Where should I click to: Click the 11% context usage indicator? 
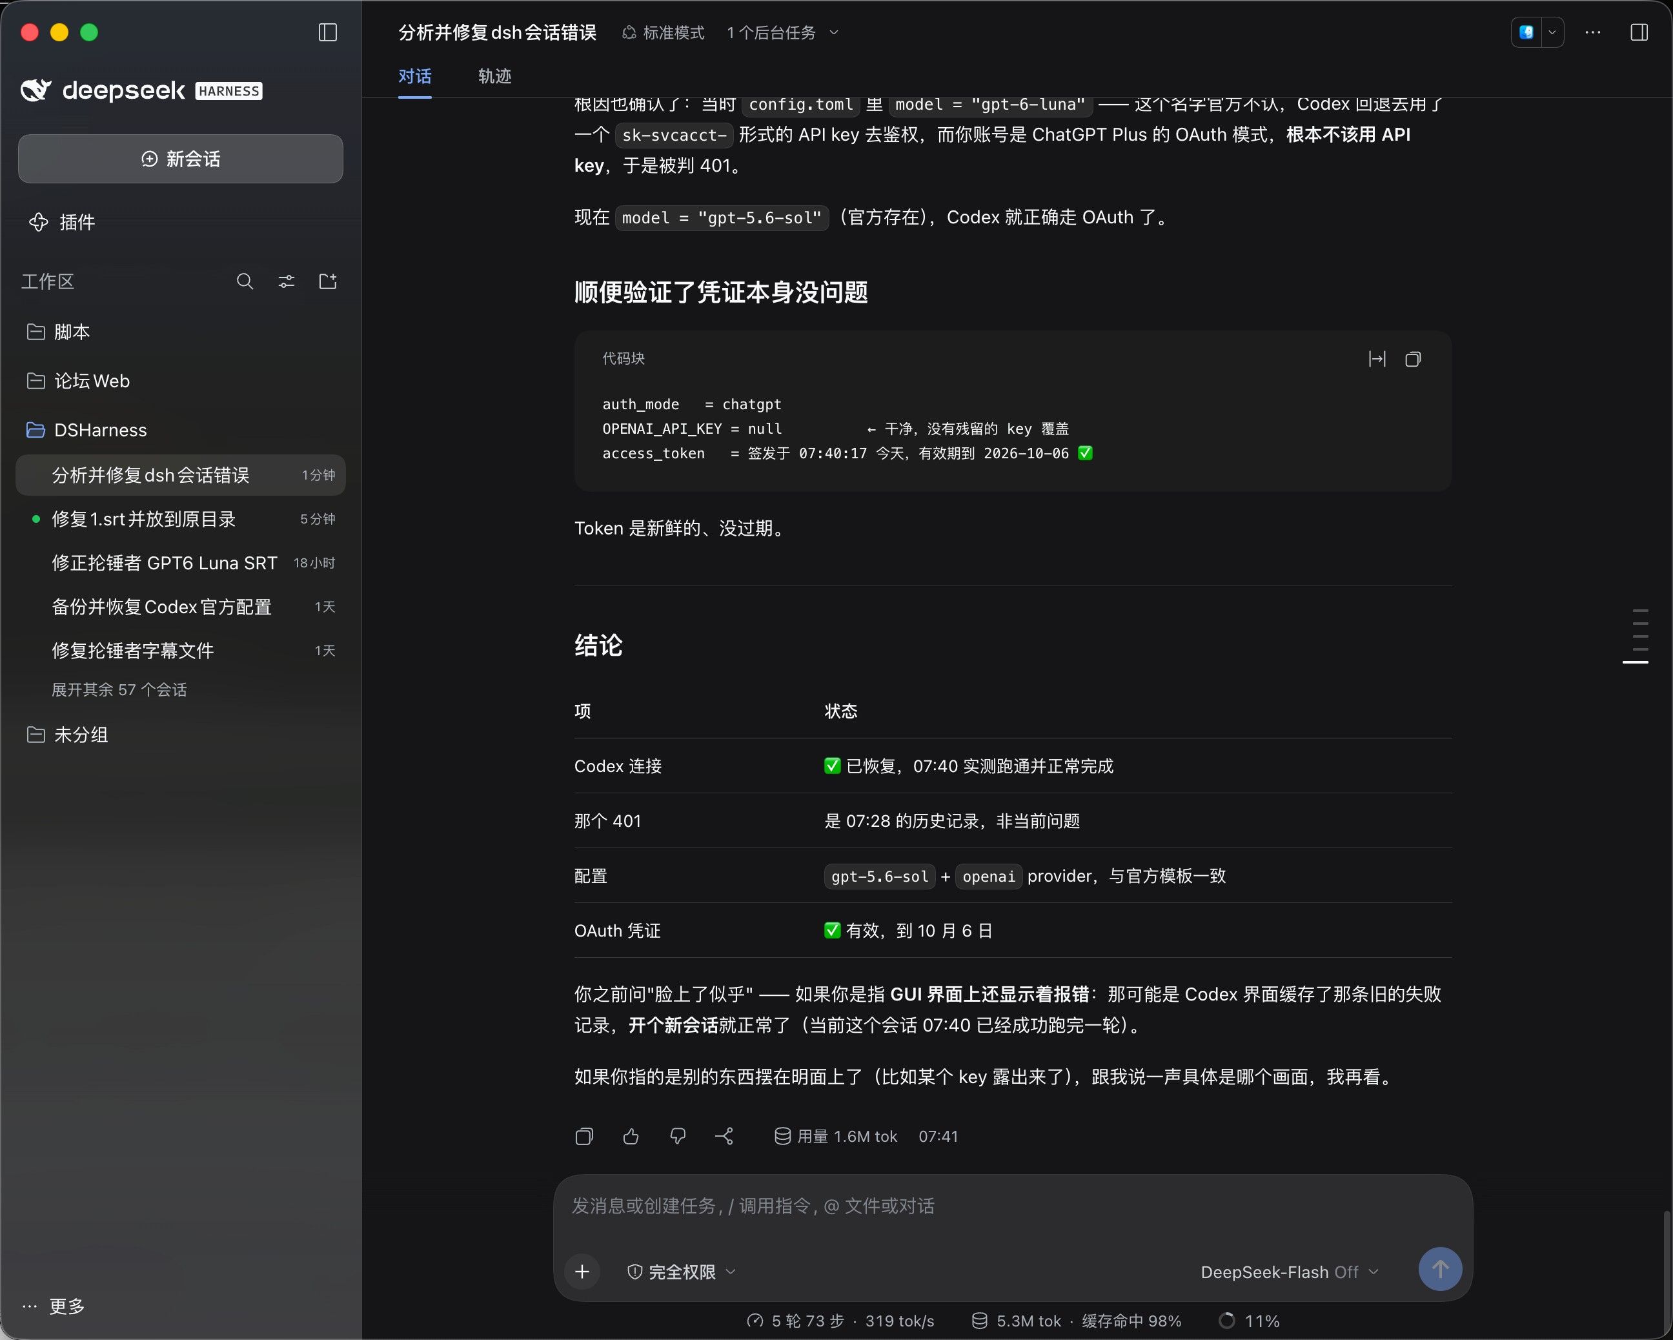coord(1250,1321)
